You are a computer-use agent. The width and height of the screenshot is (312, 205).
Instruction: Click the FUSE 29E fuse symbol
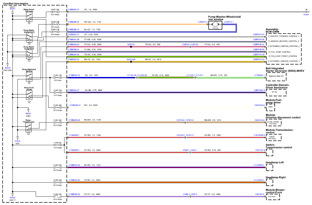[55, 24]
